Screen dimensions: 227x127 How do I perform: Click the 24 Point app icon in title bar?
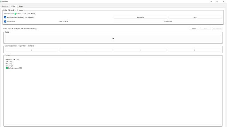pyautogui.click(x=1, y=1)
